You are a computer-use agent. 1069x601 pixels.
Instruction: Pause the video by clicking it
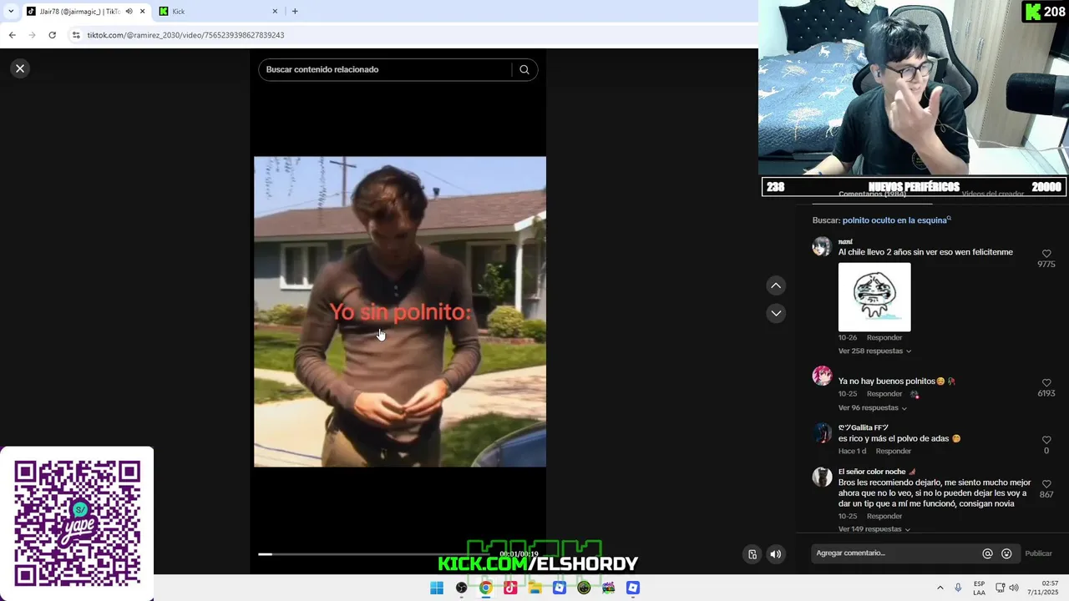[400, 311]
